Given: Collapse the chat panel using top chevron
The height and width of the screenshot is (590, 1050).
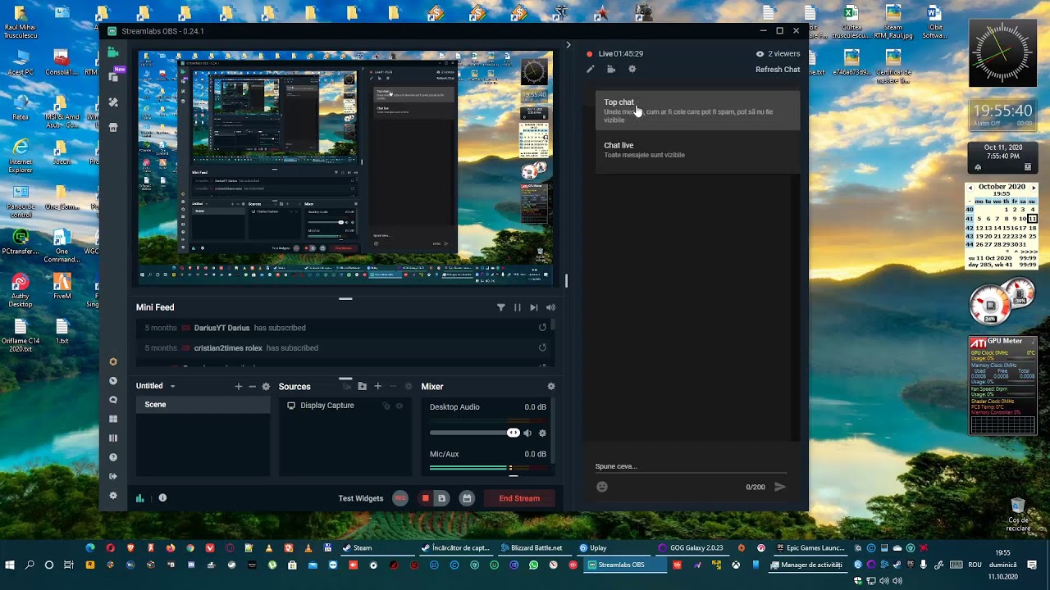Looking at the screenshot, I should [568, 45].
